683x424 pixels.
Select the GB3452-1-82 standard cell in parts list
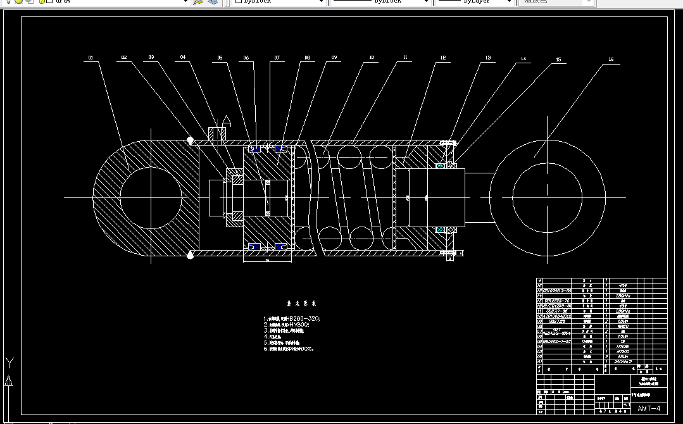point(557,342)
